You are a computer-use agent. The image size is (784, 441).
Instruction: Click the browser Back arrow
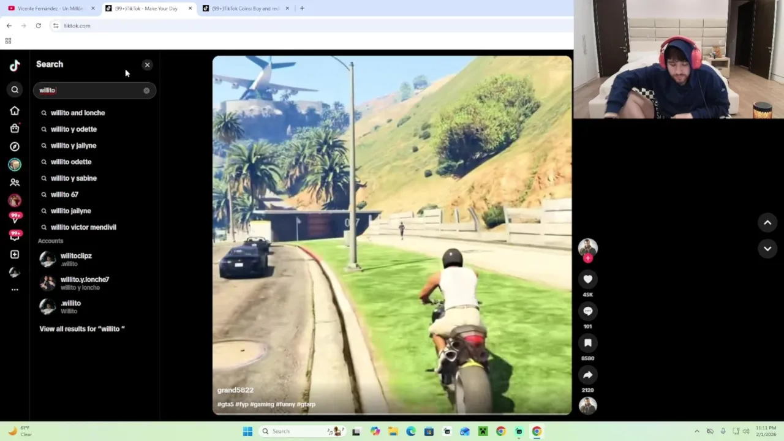tap(9, 26)
